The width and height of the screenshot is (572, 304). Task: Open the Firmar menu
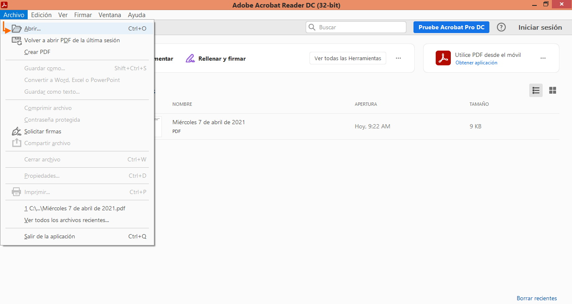point(83,15)
